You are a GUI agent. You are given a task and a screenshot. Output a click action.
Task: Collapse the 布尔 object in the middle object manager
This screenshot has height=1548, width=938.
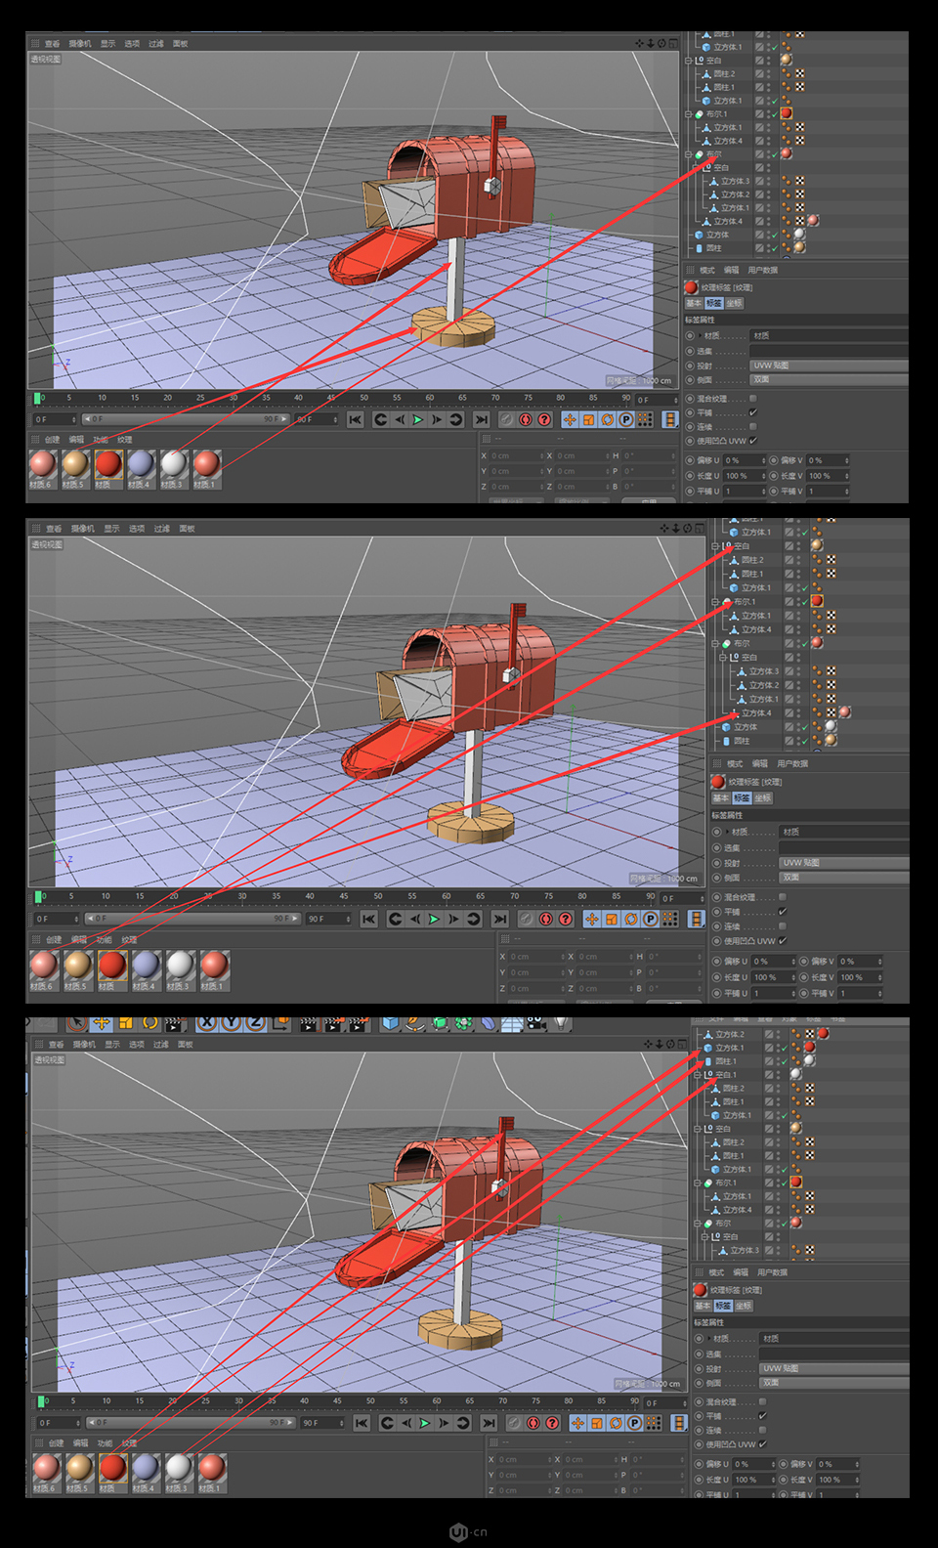[716, 643]
